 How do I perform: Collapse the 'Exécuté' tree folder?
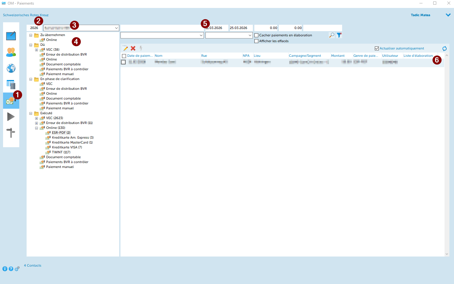pos(31,113)
